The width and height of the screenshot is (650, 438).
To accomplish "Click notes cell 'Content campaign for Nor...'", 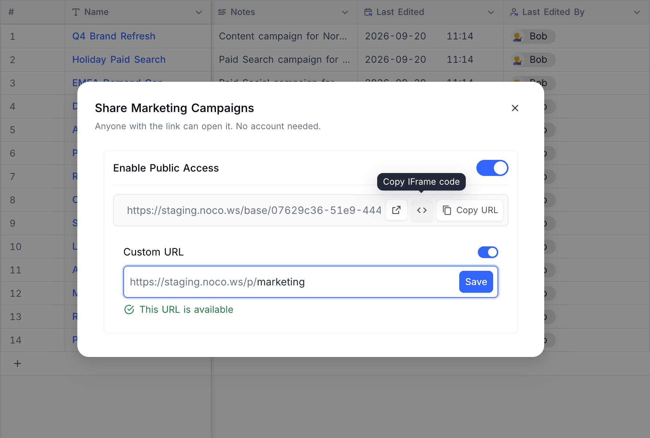I will [x=283, y=36].
